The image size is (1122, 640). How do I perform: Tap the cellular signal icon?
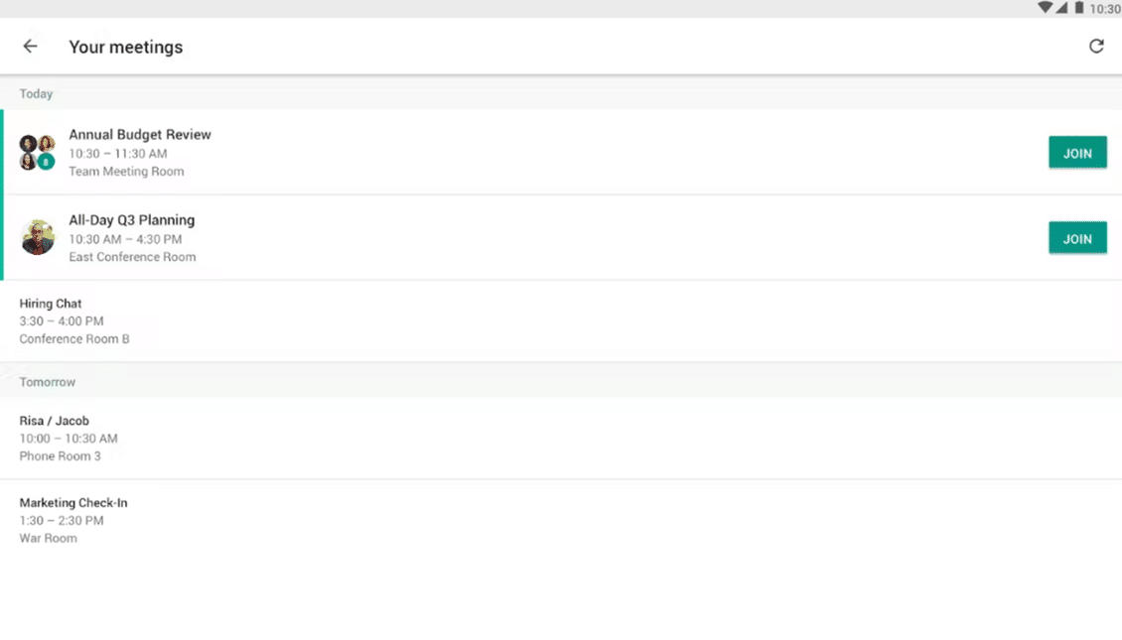click(1061, 8)
